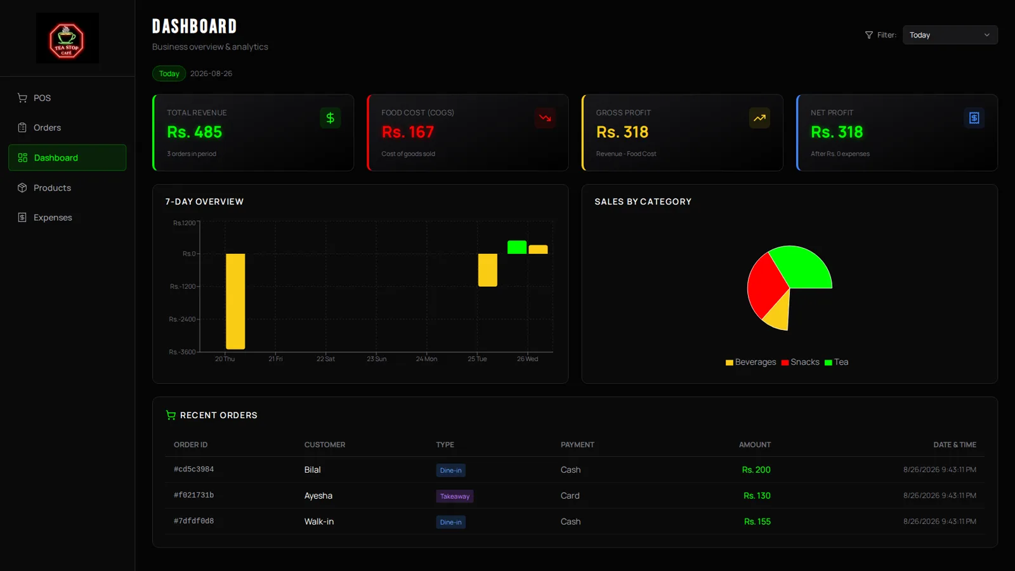This screenshot has width=1015, height=571.
Task: Click the Snacks legend swatch
Action: coord(785,363)
